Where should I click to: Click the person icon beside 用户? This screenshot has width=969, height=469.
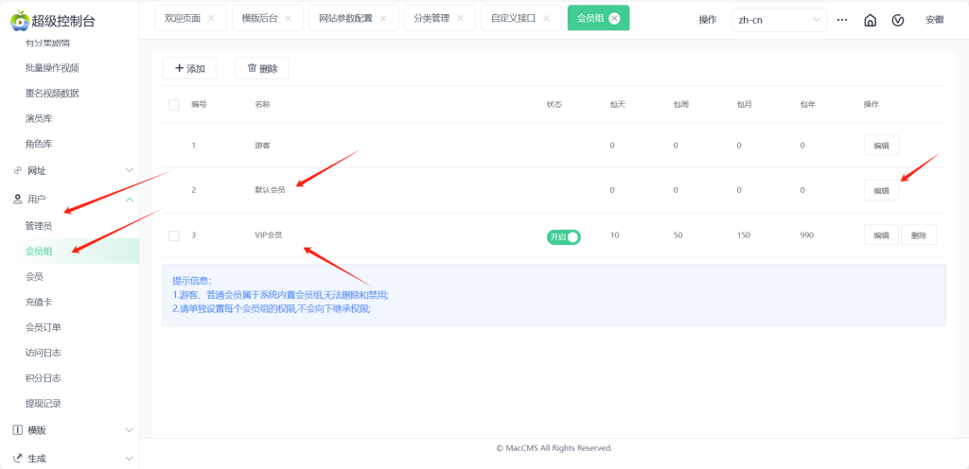tap(17, 199)
